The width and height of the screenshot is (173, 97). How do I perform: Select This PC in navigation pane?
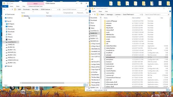click(x=9, y=21)
